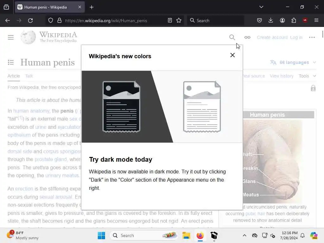This screenshot has height=243, width=324.
Task: Open the Appearance glasses icon menu
Action: pos(247,37)
